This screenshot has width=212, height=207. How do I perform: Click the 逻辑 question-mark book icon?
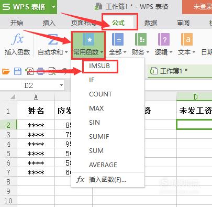pyautogui.click(x=164, y=39)
